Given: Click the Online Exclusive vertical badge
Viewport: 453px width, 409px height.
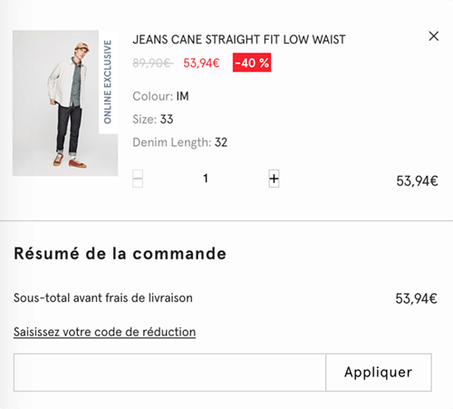Looking at the screenshot, I should pos(108,82).
